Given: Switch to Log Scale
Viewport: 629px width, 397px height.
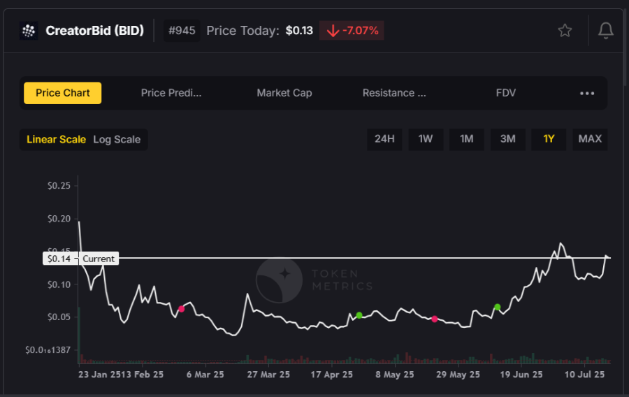Looking at the screenshot, I should pyautogui.click(x=117, y=139).
